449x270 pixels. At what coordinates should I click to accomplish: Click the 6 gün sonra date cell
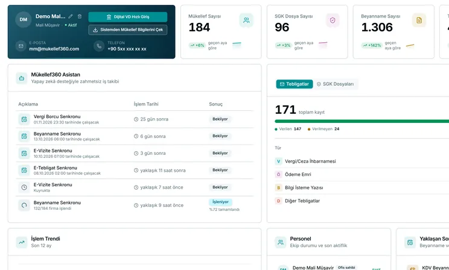pyautogui.click(x=150, y=136)
